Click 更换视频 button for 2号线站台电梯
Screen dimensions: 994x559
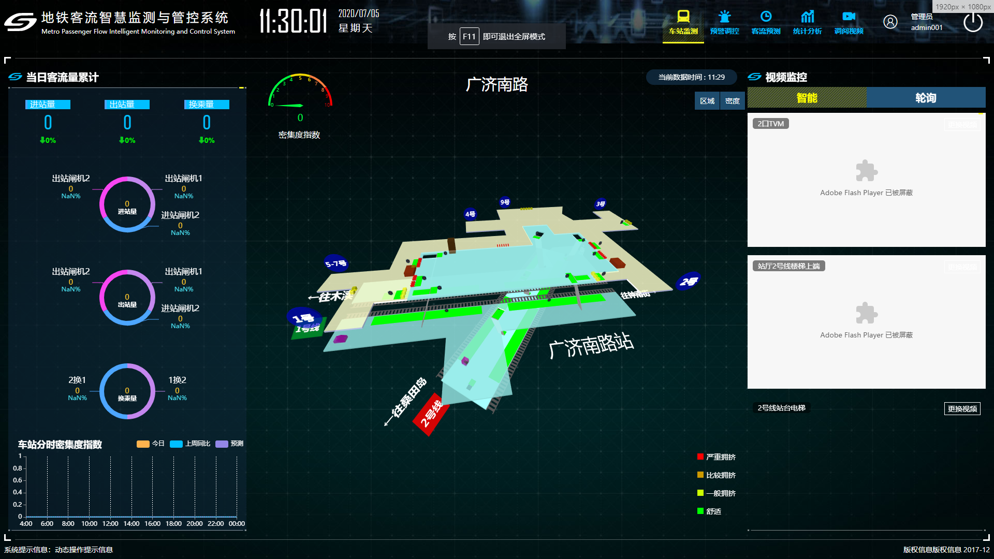point(962,408)
